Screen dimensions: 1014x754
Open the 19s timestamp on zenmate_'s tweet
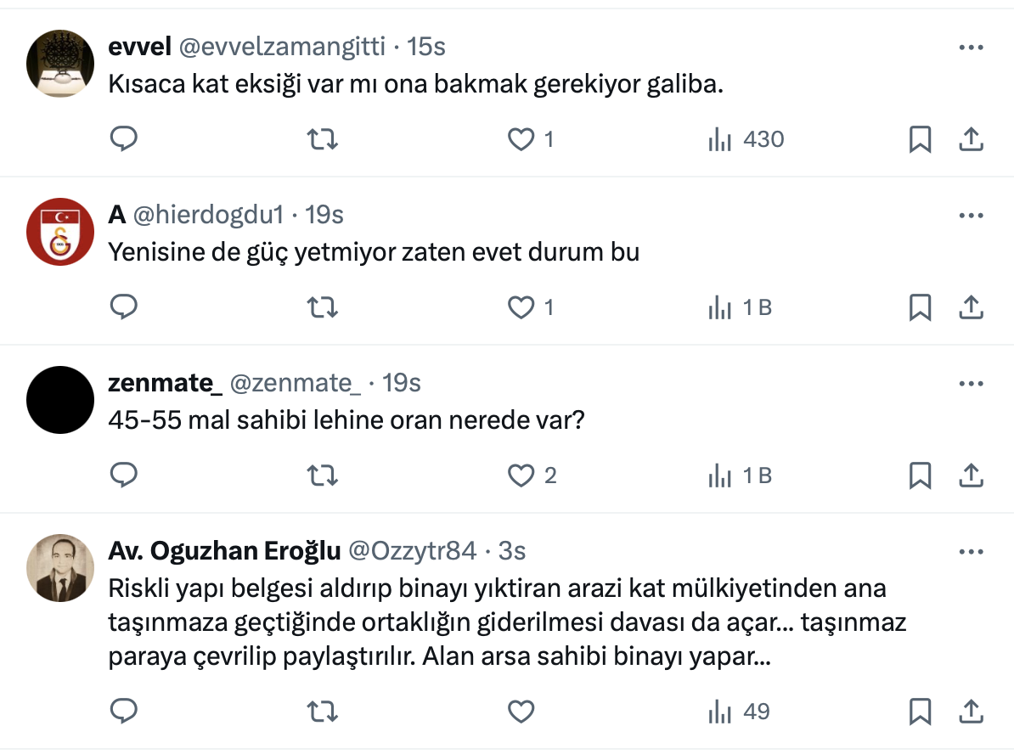[402, 384]
